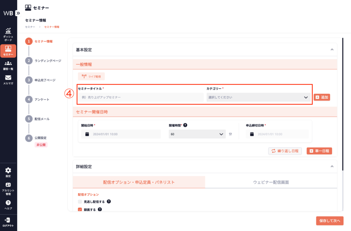Click help tooltip icon beside 開催時間
Viewport: 351px width, 231px height.
coord(185,125)
